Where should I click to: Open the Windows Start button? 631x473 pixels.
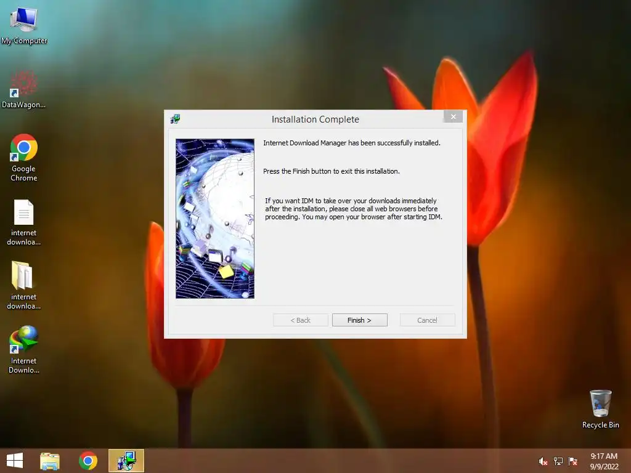pos(15,461)
